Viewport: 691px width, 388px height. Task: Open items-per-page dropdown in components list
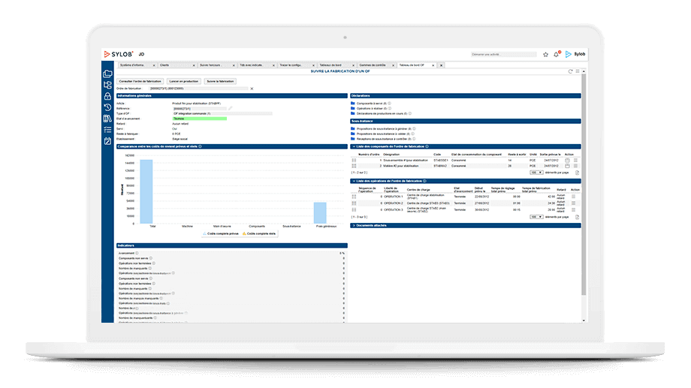tap(536, 172)
